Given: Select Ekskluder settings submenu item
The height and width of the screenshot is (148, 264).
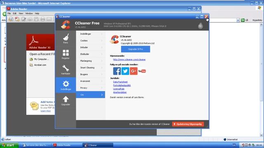Looking at the screenshot, I should click(91, 54).
